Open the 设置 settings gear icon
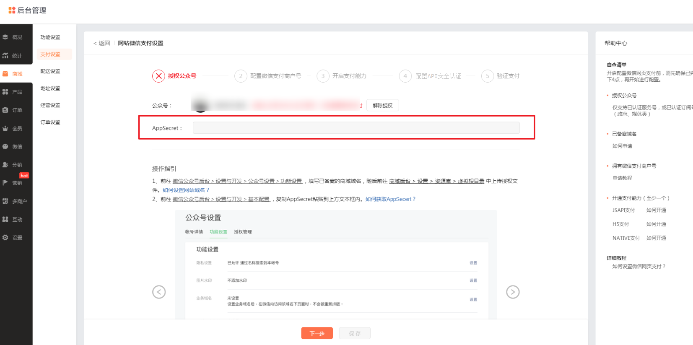 point(5,237)
